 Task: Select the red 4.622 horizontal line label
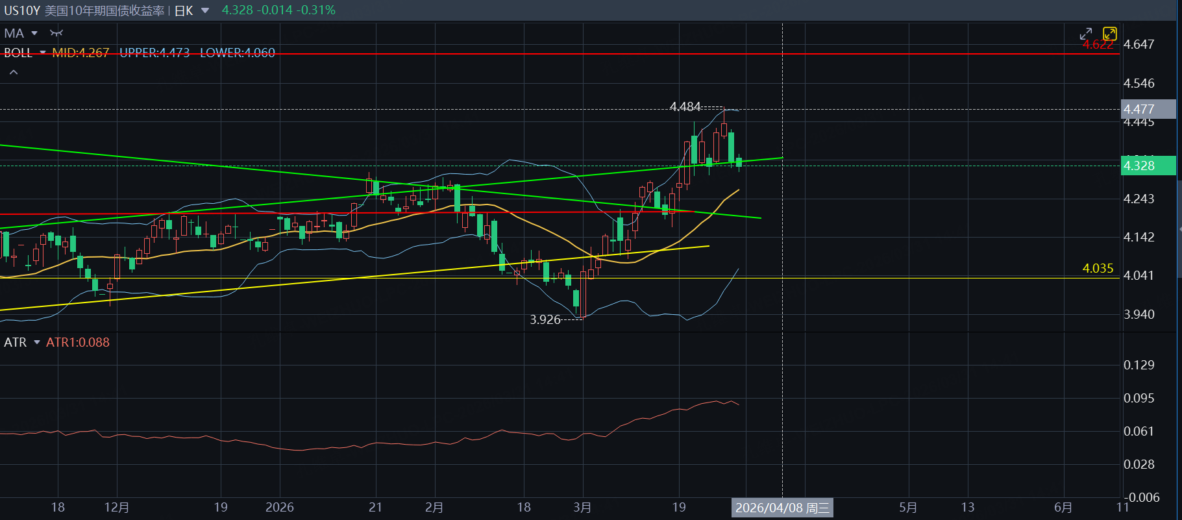point(1098,45)
